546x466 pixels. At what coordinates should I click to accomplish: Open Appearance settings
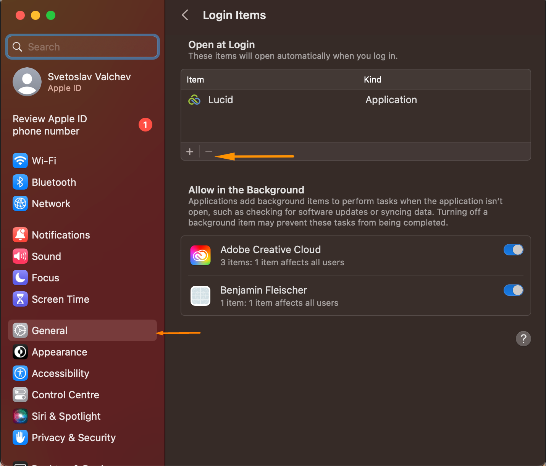tap(59, 352)
